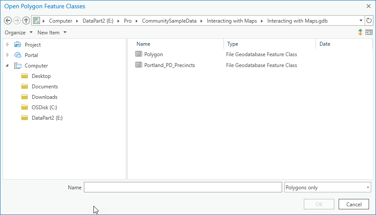Click the sort order arrows icon
376x215 pixels.
click(x=360, y=33)
